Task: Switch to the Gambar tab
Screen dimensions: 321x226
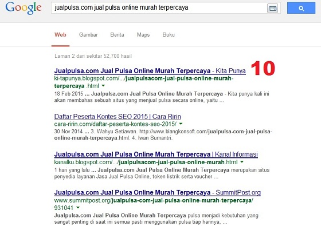Action: coord(88,35)
